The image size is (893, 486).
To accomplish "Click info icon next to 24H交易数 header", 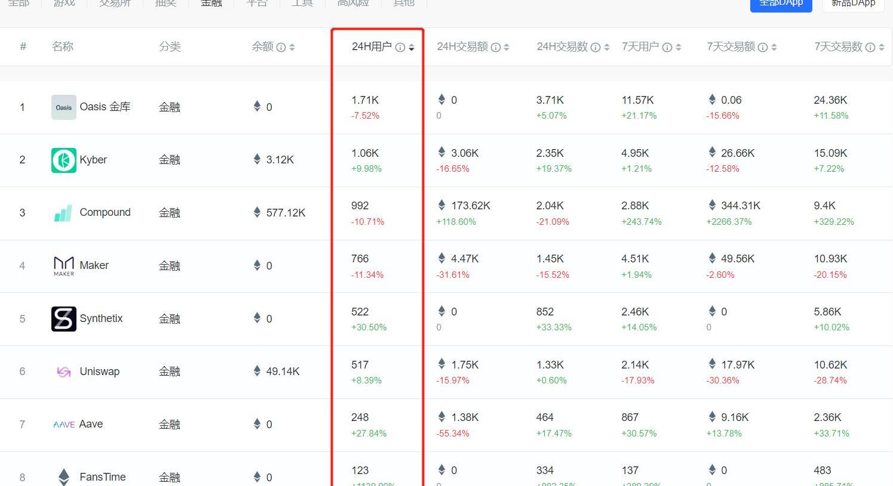I will pyautogui.click(x=596, y=47).
